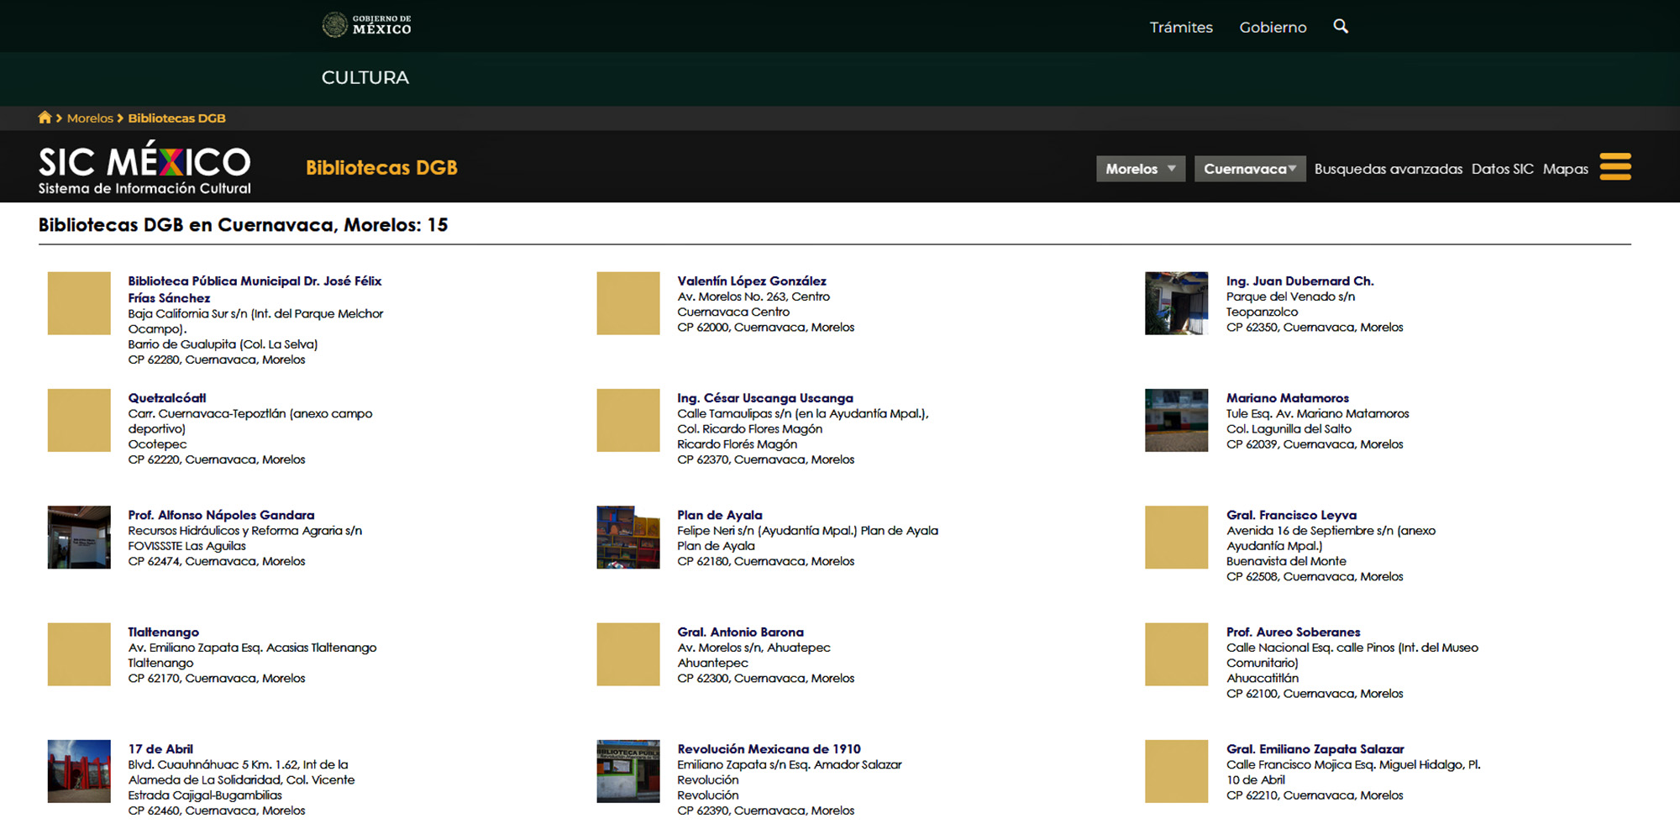
Task: Open the Cuernavaca municipality dropdown
Action: (1250, 169)
